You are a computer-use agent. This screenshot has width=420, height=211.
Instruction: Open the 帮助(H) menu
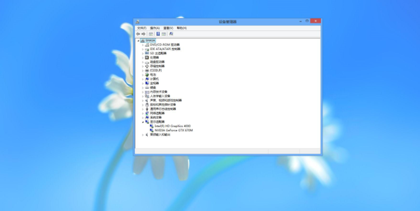[x=181, y=28]
